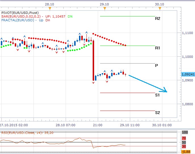The image size is (195, 154).
Task: Click the blue forecast arrow head
Action: [x=166, y=91]
